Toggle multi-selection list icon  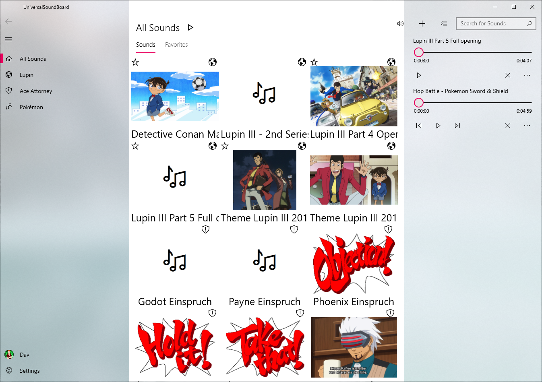(444, 24)
